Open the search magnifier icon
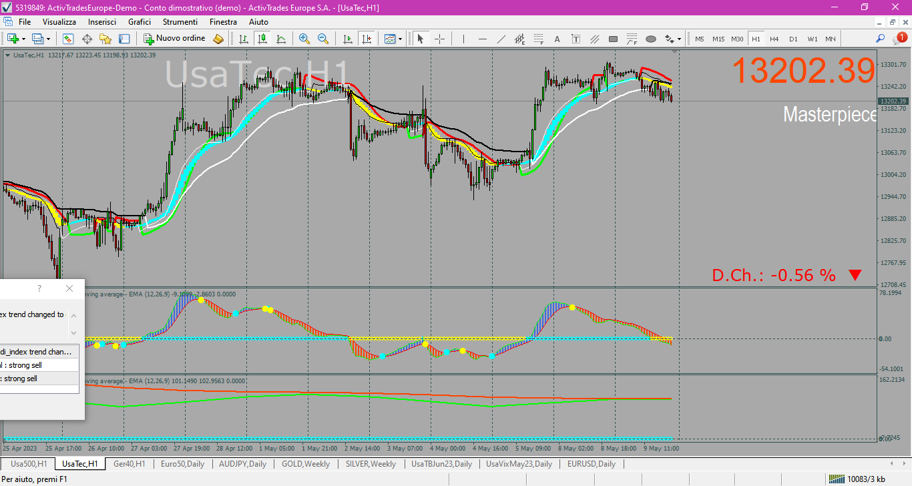 (881, 39)
